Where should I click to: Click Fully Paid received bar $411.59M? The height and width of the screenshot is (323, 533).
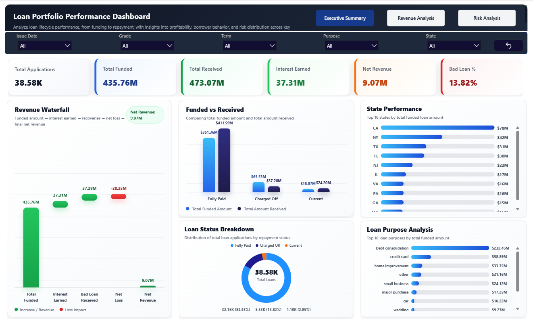point(224,160)
